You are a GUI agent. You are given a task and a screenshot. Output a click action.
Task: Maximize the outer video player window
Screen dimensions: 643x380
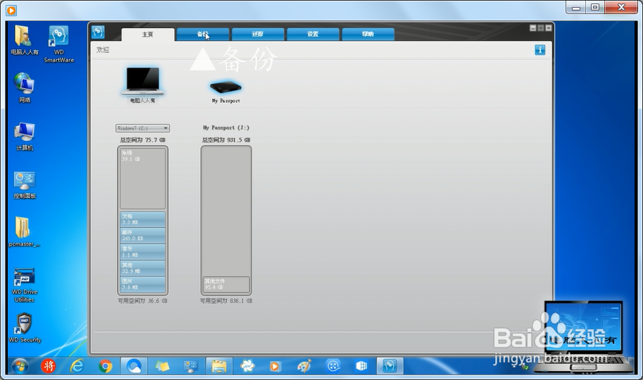point(595,7)
